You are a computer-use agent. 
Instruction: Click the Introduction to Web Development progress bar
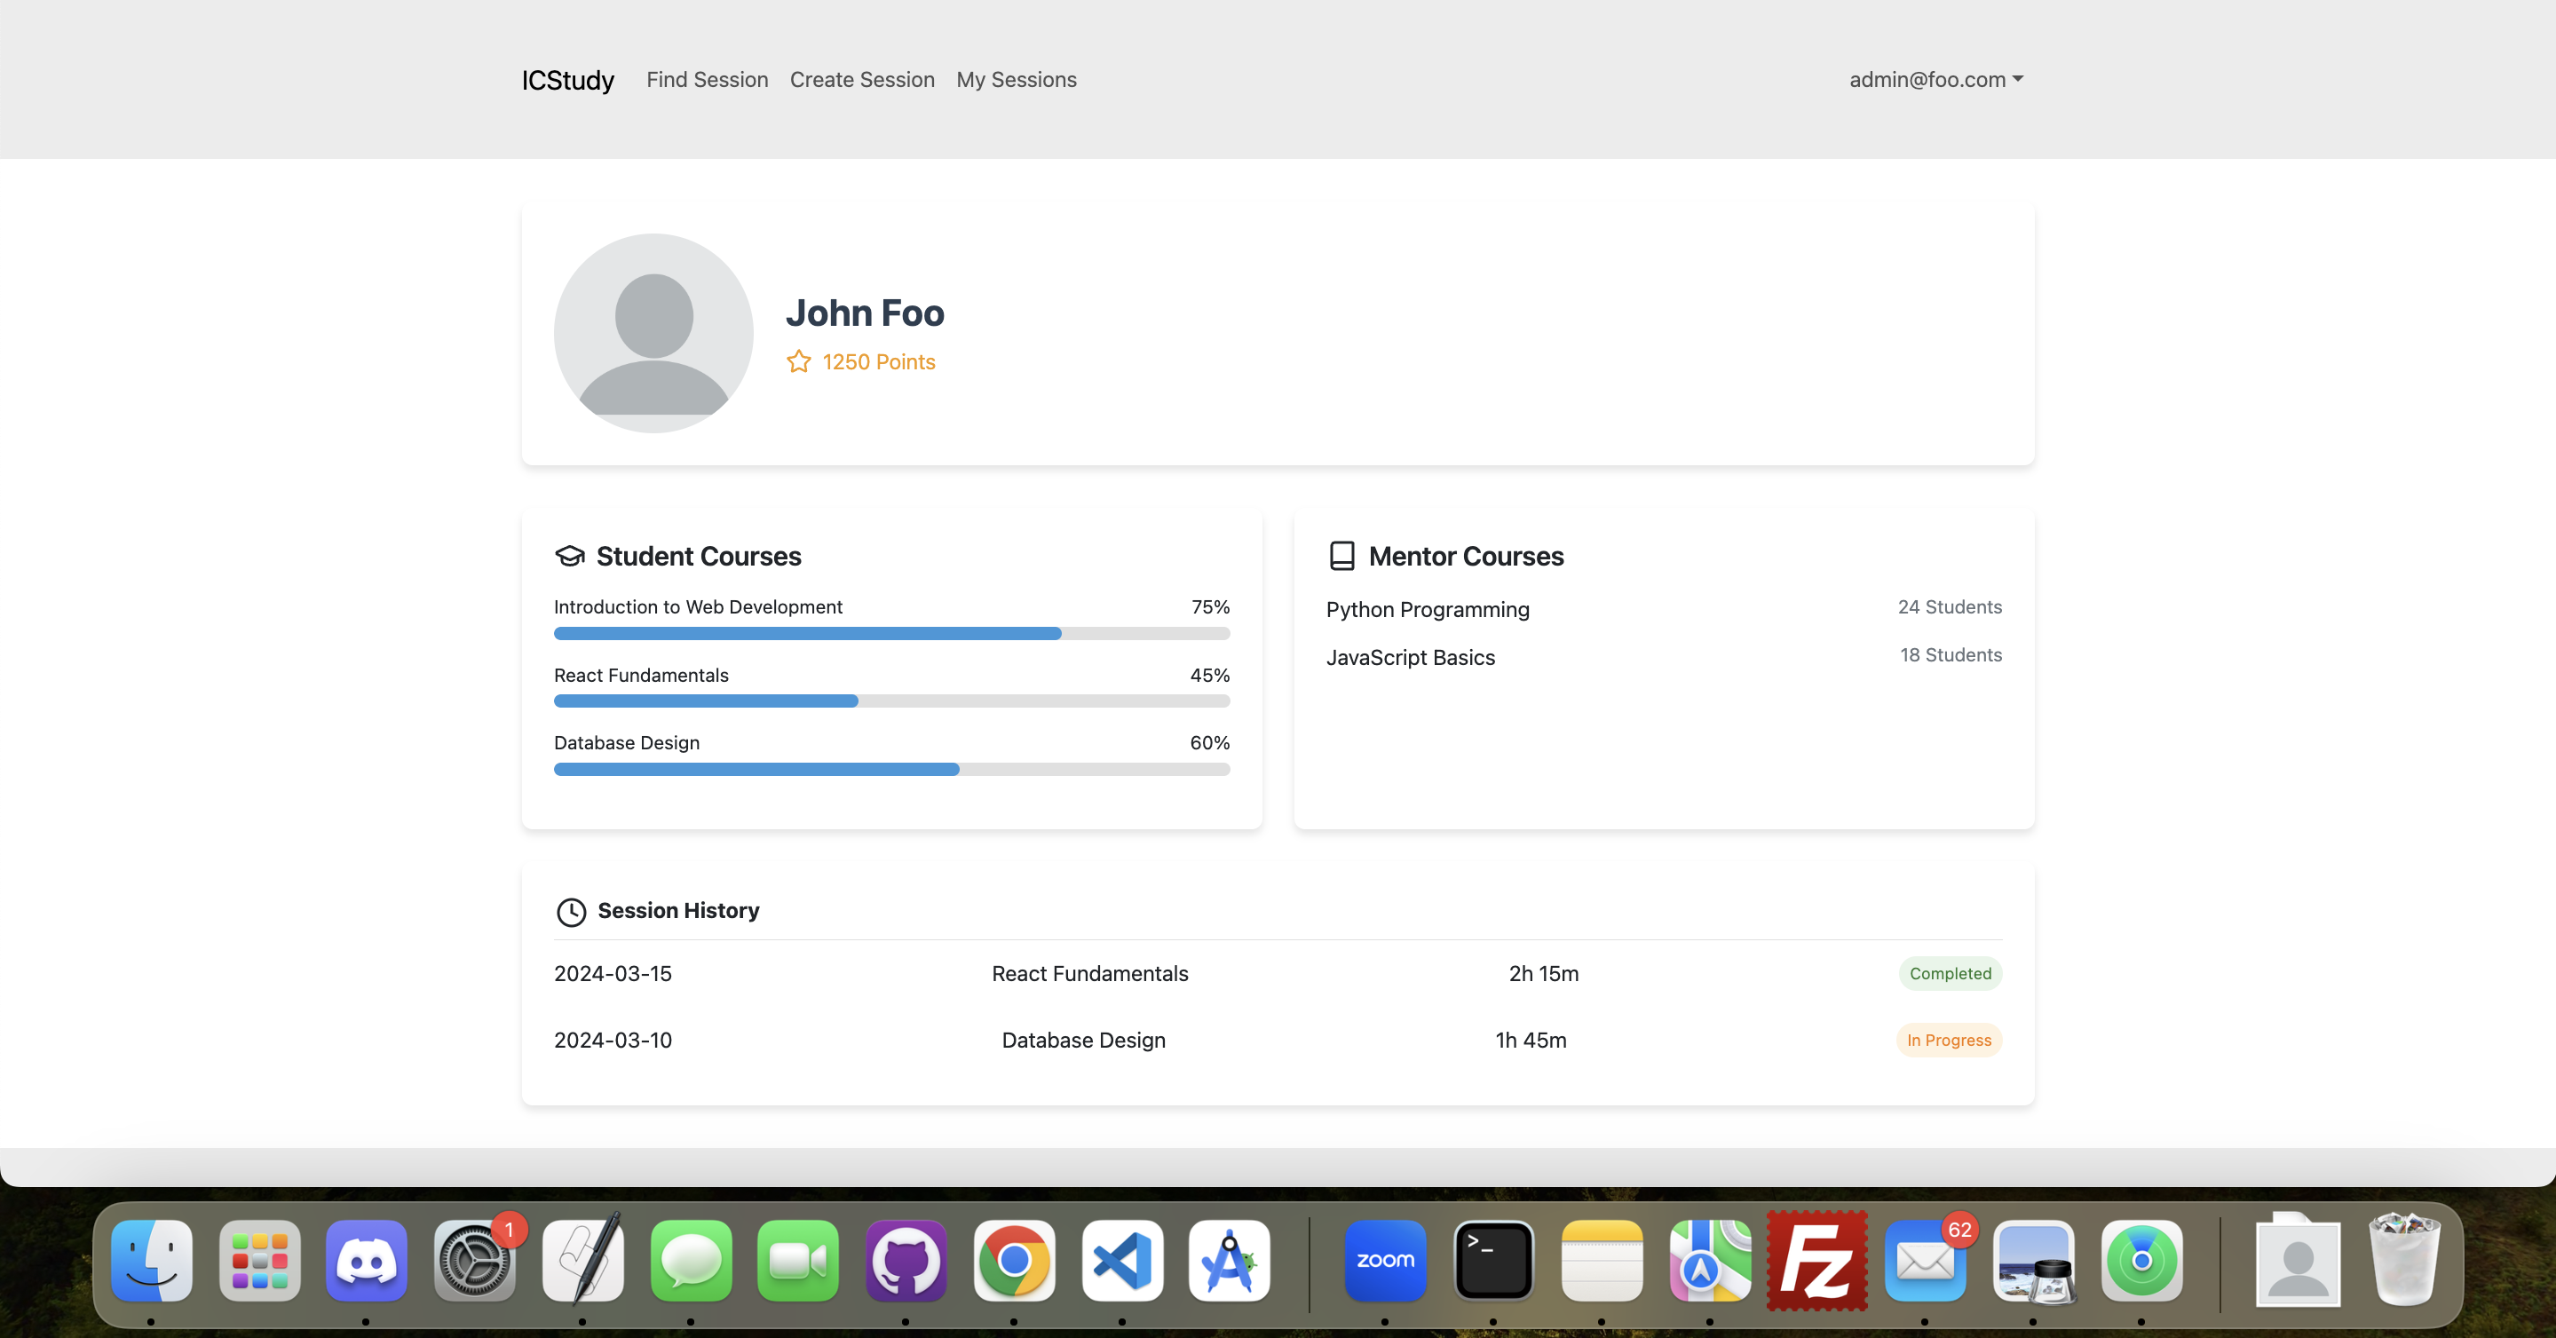891,633
